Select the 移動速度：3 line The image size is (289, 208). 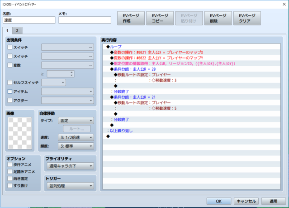(191, 80)
